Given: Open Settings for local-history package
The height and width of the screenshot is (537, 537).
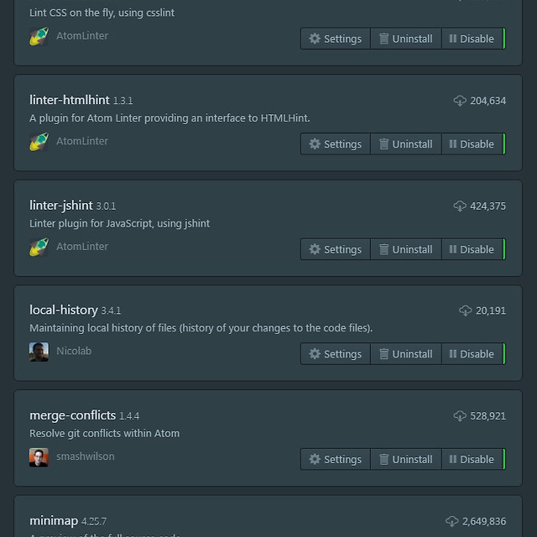Looking at the screenshot, I should click(335, 354).
